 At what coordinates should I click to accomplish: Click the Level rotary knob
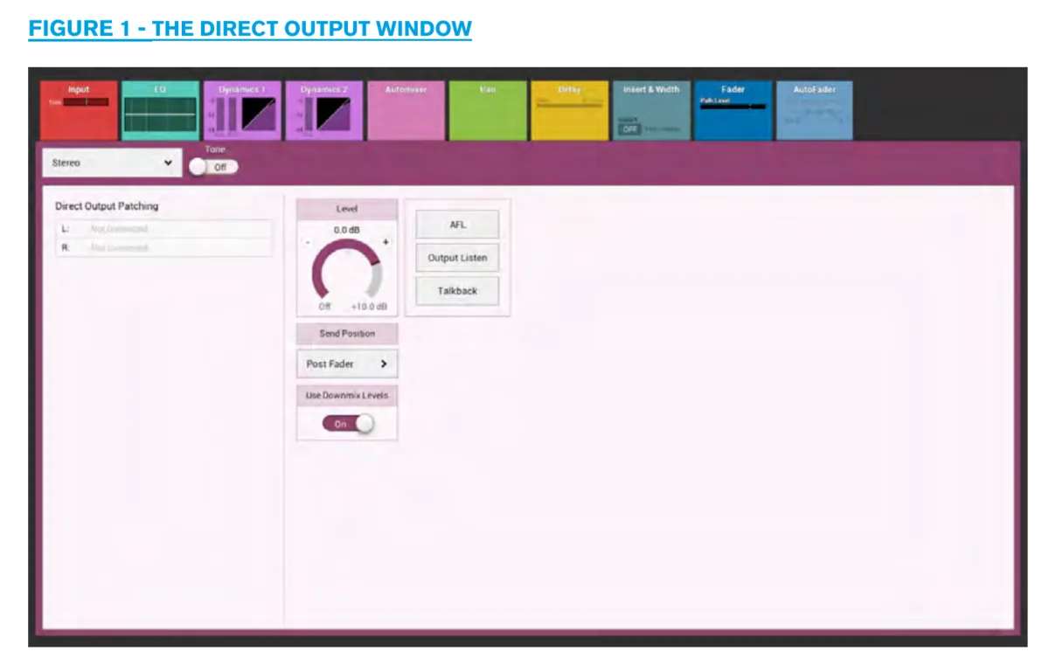347,271
